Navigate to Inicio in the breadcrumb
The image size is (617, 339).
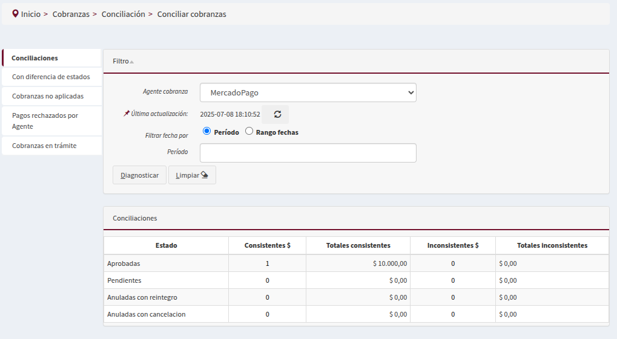click(30, 14)
